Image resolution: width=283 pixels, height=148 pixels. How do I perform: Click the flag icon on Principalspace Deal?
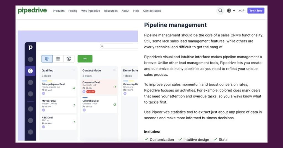43,90
